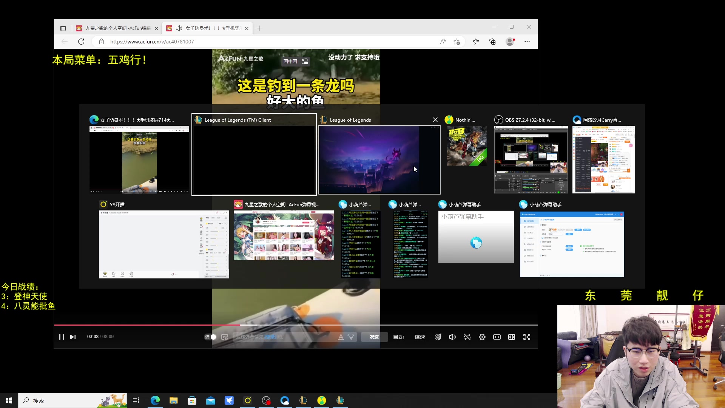725x408 pixels.
Task: Open Mail app from taskbar
Action: coord(211,400)
